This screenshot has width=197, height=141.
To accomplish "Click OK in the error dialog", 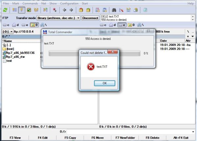I will click(104, 83).
